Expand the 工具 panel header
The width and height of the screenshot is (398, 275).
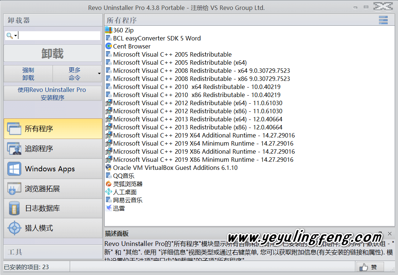pos(53,252)
